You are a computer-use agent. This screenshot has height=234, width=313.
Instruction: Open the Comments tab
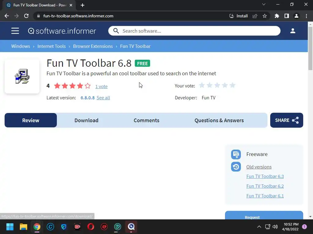(146, 120)
